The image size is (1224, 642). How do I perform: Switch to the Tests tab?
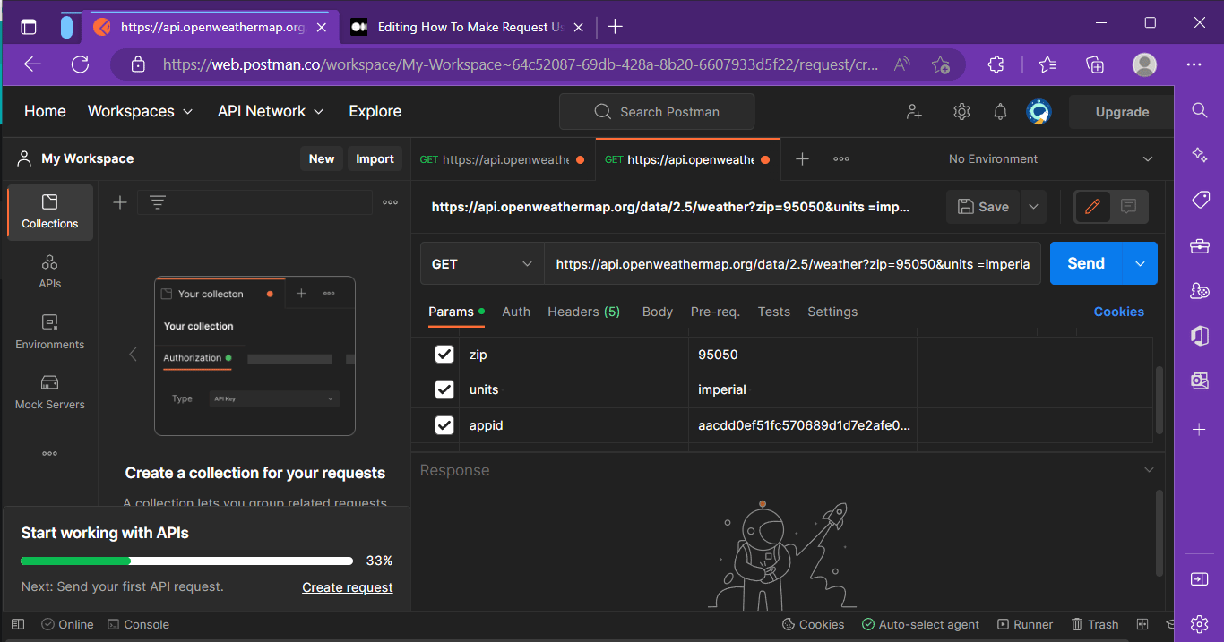[774, 312]
